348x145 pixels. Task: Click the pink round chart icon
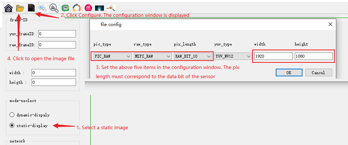(x=88, y=8)
